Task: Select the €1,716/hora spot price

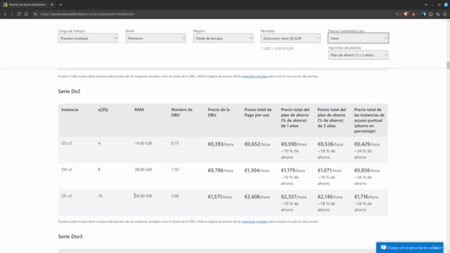Action: tap(366, 197)
